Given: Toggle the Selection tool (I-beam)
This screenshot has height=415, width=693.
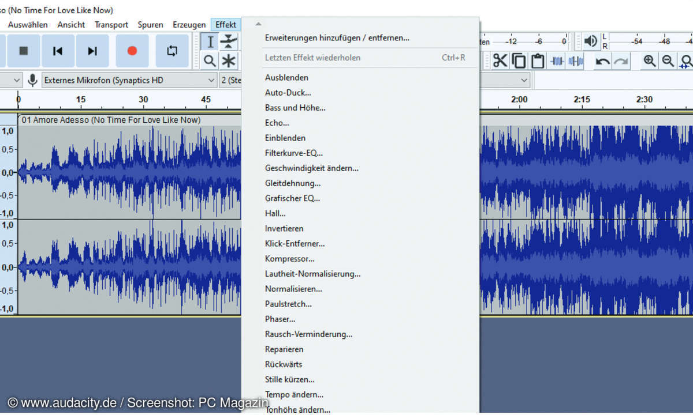Looking at the screenshot, I should pyautogui.click(x=210, y=41).
